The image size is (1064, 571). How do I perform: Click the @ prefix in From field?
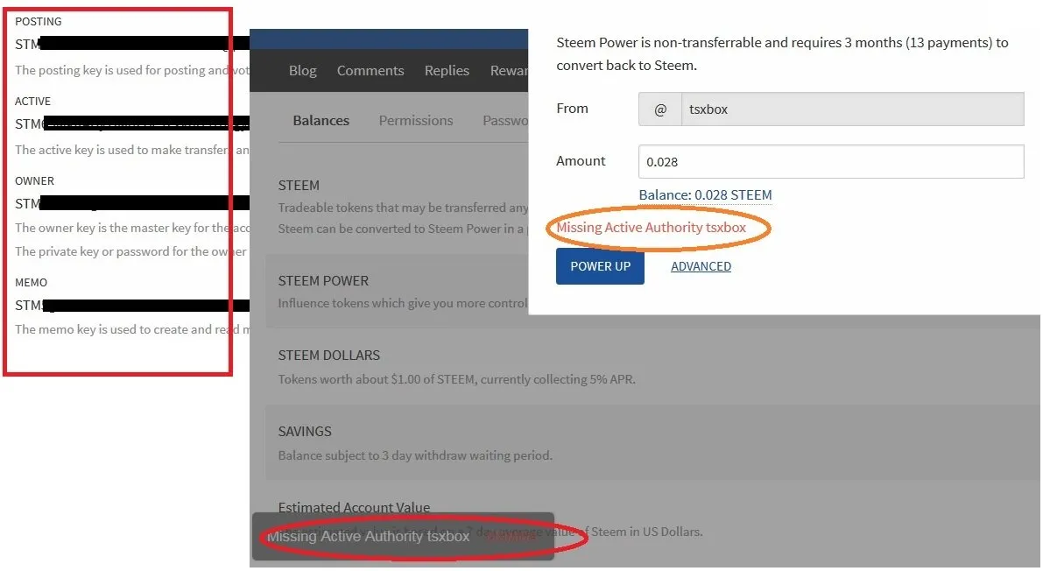660,109
